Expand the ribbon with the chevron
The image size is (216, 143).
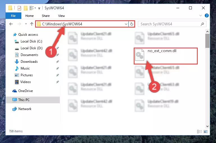coord(201,15)
